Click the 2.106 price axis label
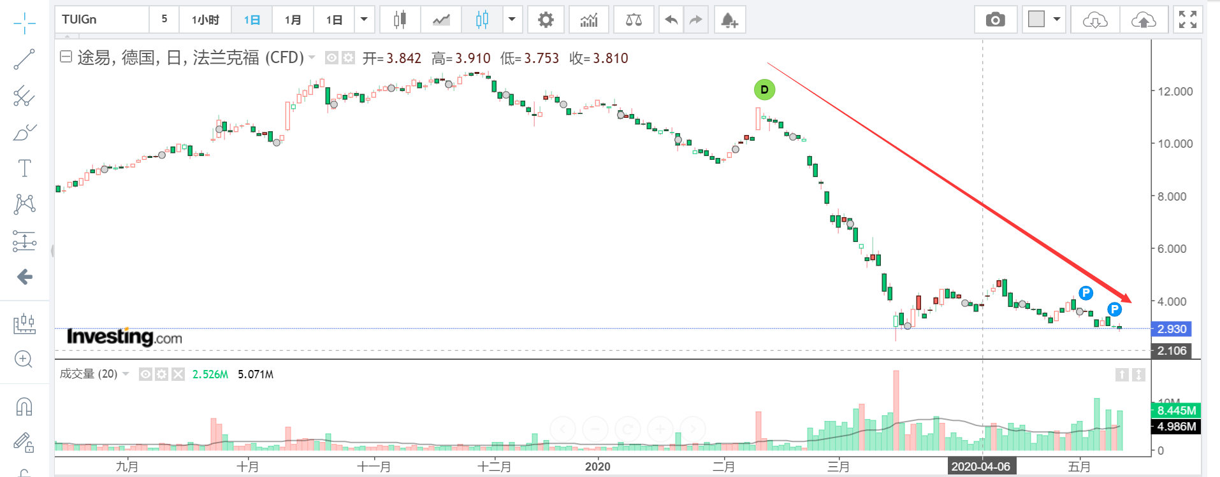This screenshot has height=477, width=1220. click(1171, 351)
